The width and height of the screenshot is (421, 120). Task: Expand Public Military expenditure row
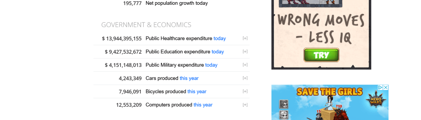coord(245,65)
